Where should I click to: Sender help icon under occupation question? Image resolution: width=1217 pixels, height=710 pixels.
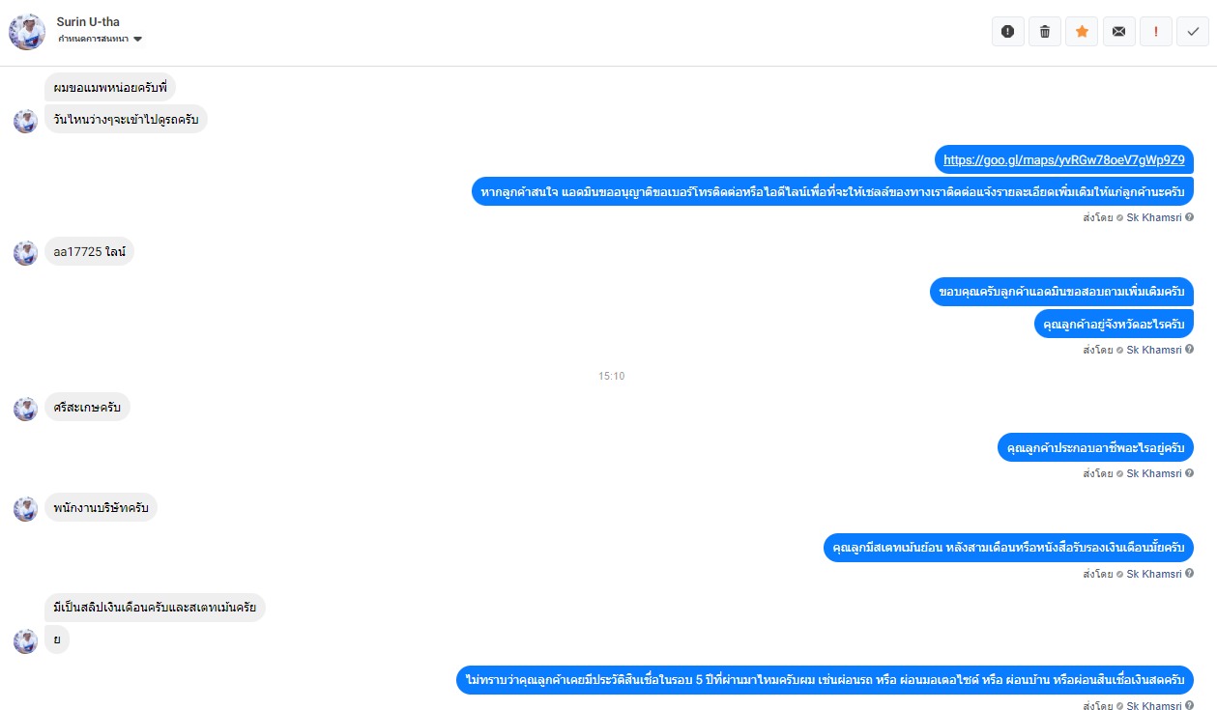point(1189,473)
